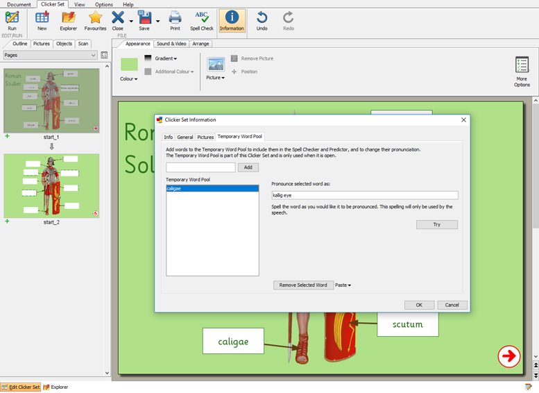This screenshot has width=539, height=393.
Task: Open the Sound & Video tab
Action: tap(171, 44)
